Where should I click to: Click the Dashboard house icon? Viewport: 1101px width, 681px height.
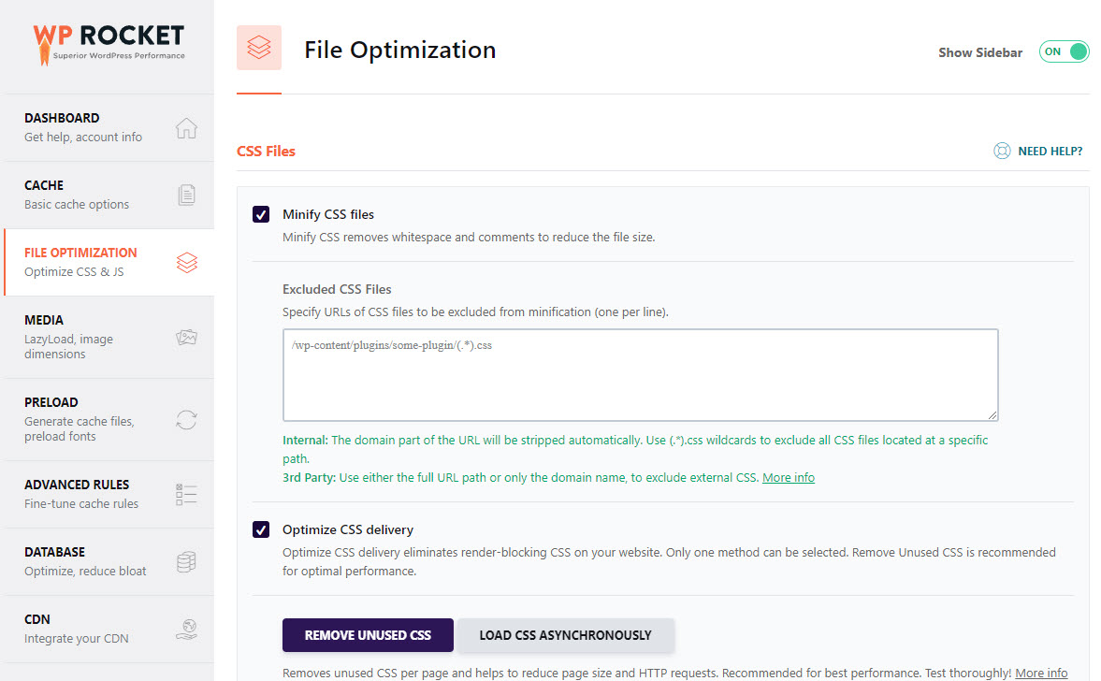click(186, 128)
